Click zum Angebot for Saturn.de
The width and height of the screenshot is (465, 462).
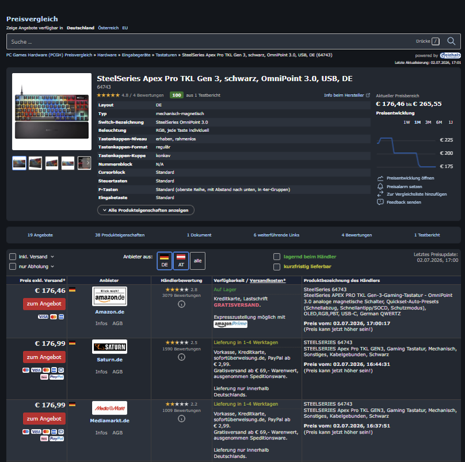pyautogui.click(x=44, y=357)
